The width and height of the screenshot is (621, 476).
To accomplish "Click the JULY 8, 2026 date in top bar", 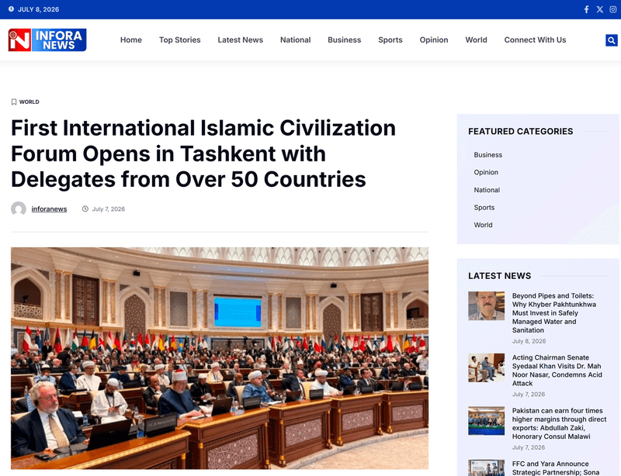I will tap(38, 9).
